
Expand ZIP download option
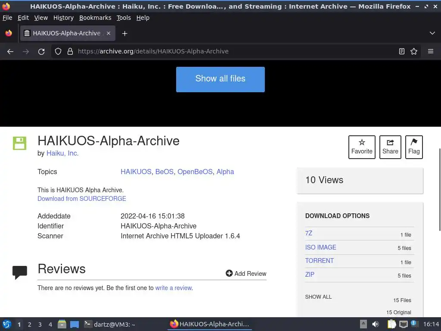tap(310, 275)
